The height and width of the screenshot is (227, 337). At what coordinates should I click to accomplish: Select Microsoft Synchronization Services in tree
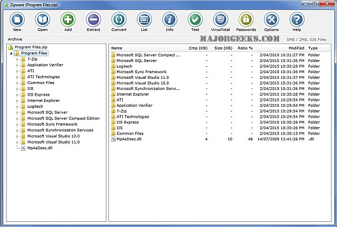60,130
